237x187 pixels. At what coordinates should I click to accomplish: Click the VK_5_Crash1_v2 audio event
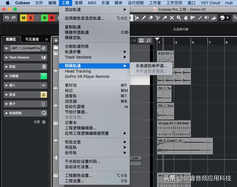pos(185,146)
